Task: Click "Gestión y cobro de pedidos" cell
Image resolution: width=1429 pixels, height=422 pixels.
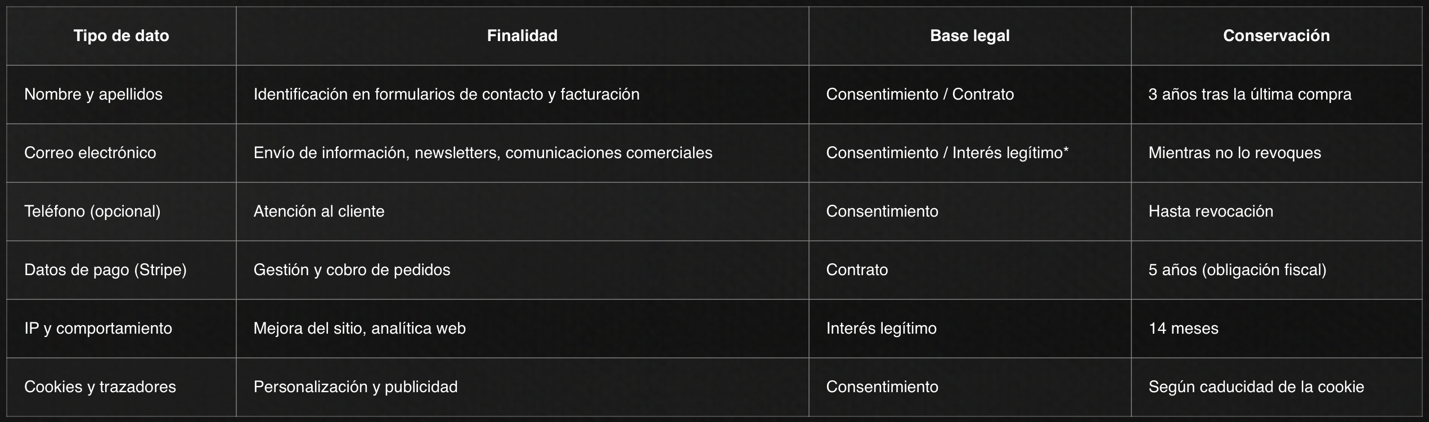Action: [352, 270]
